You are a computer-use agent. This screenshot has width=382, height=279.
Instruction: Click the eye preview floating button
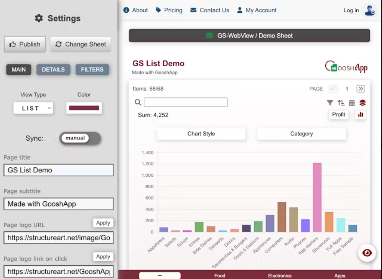coord(367,253)
